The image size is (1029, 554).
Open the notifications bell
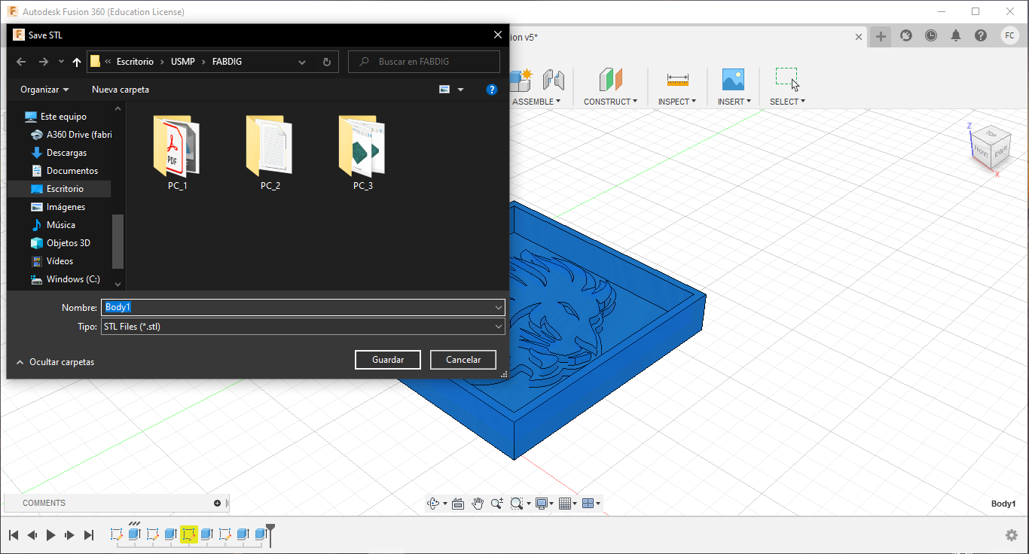(956, 35)
